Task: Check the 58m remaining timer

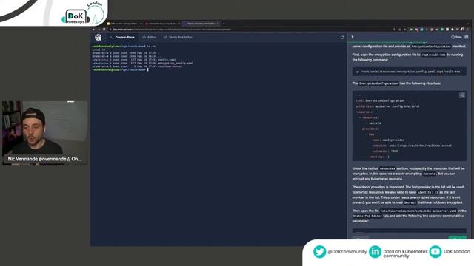Action: (x=456, y=38)
